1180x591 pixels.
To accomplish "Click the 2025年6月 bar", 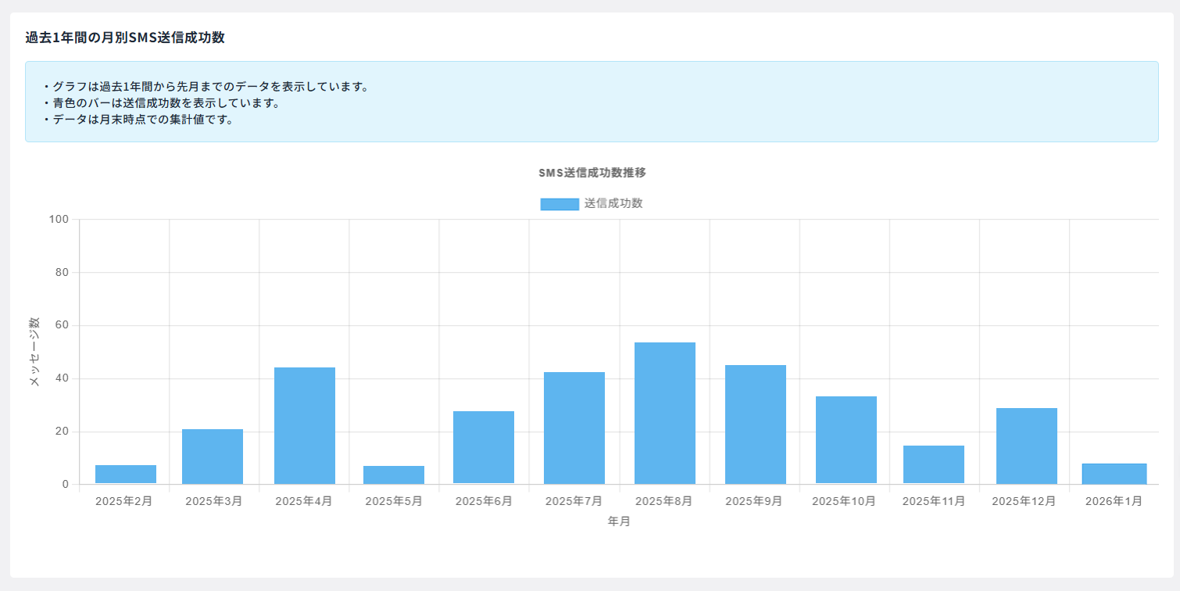I will (484, 448).
